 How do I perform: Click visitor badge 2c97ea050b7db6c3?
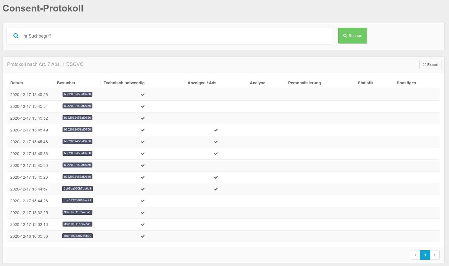pos(77,189)
